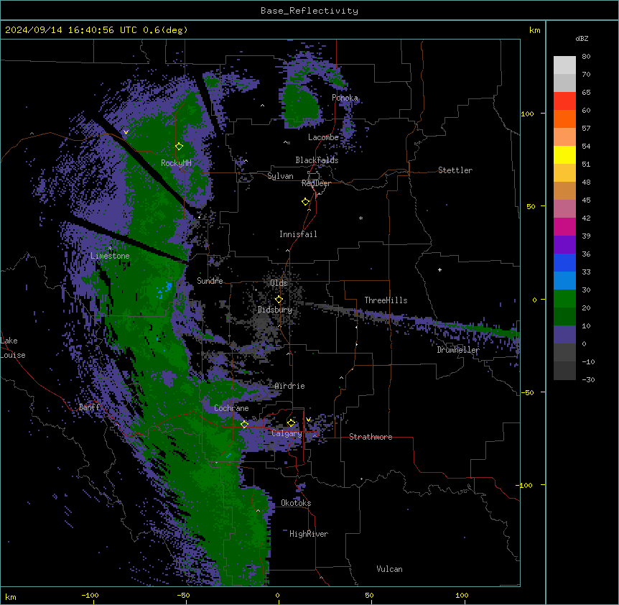Select light gray 70-80 dBZ legend swatch
Image resolution: width=619 pixels, height=605 pixels.
click(564, 65)
